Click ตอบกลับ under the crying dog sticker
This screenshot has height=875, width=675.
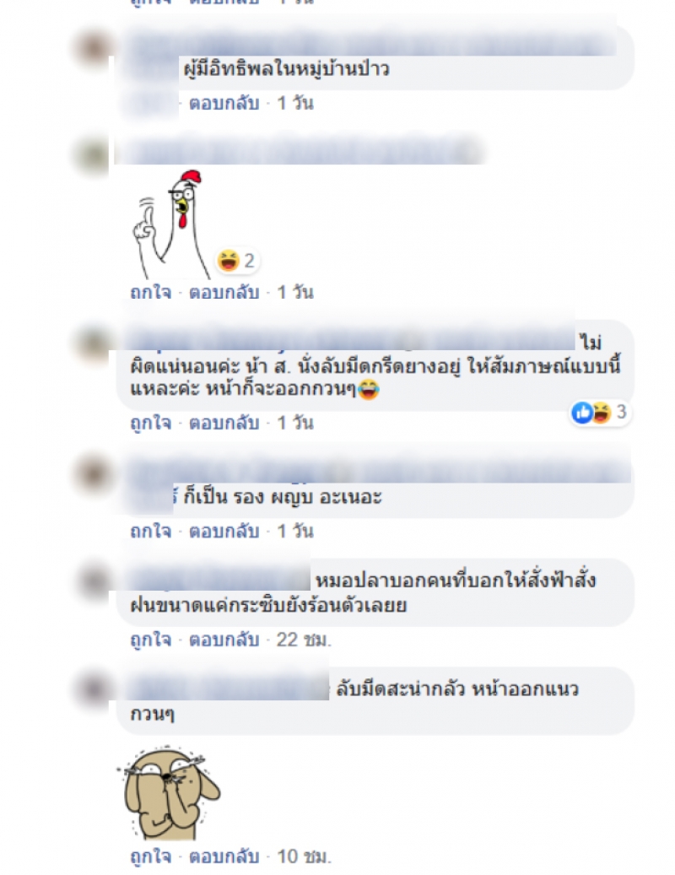224,856
